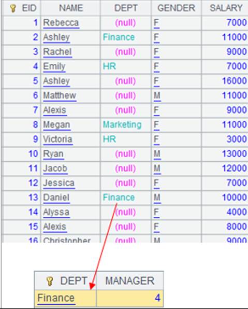Open the Matthew name link

tap(60, 95)
